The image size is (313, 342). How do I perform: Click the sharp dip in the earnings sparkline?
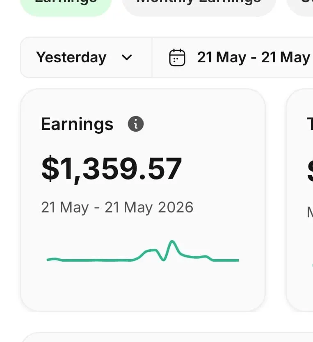click(x=163, y=259)
